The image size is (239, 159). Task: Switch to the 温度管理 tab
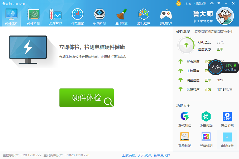56,16
